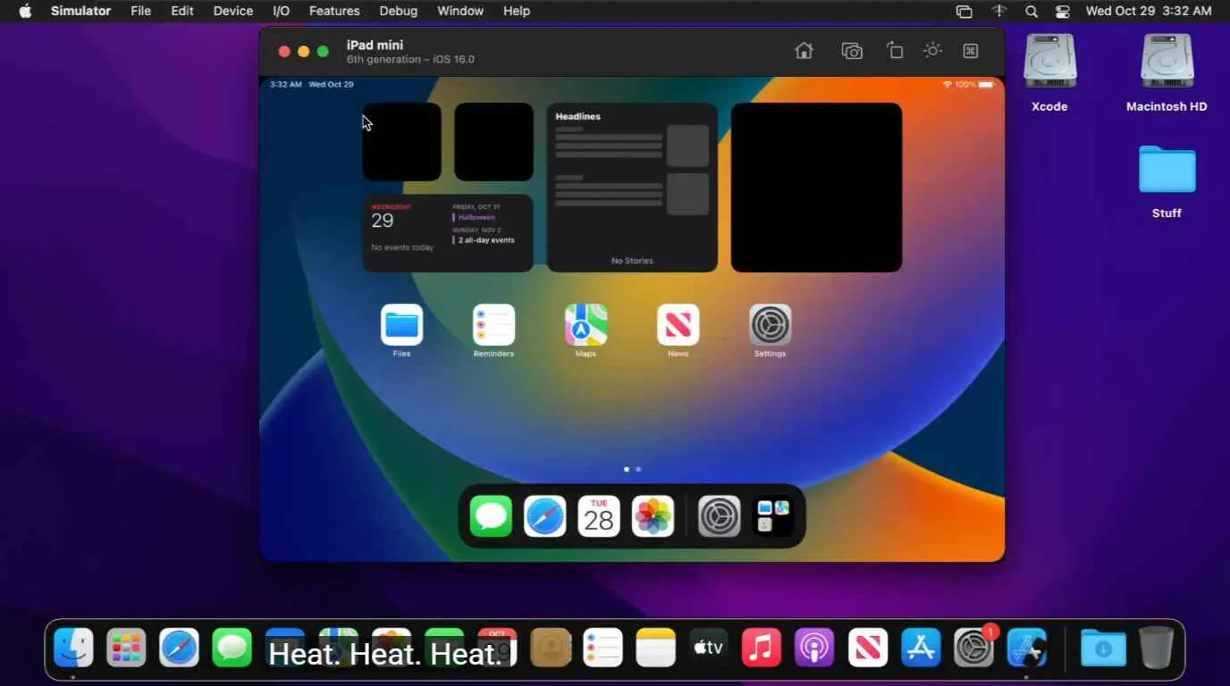The width and height of the screenshot is (1230, 686).
Task: Open the Window menu
Action: 460,11
